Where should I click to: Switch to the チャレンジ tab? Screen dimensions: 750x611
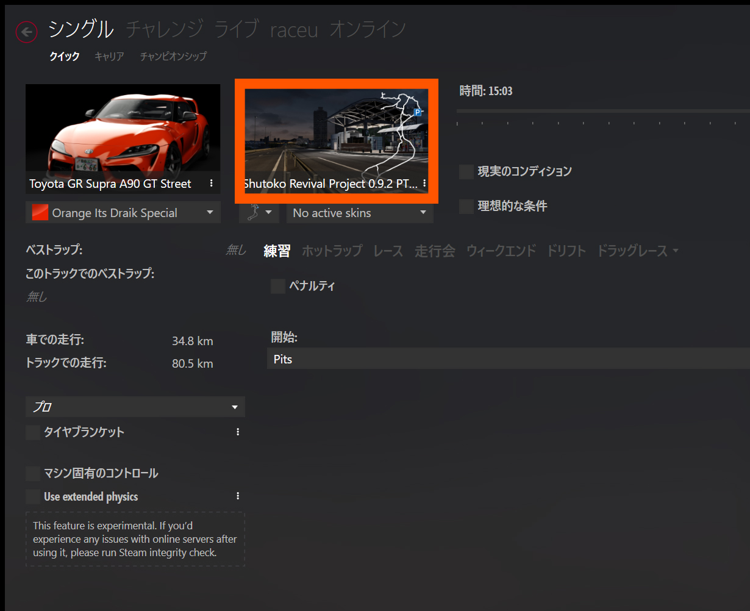(164, 29)
